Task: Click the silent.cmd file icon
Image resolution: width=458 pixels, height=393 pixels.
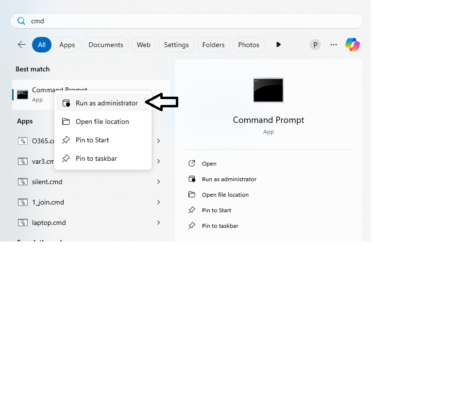Action: point(23,182)
